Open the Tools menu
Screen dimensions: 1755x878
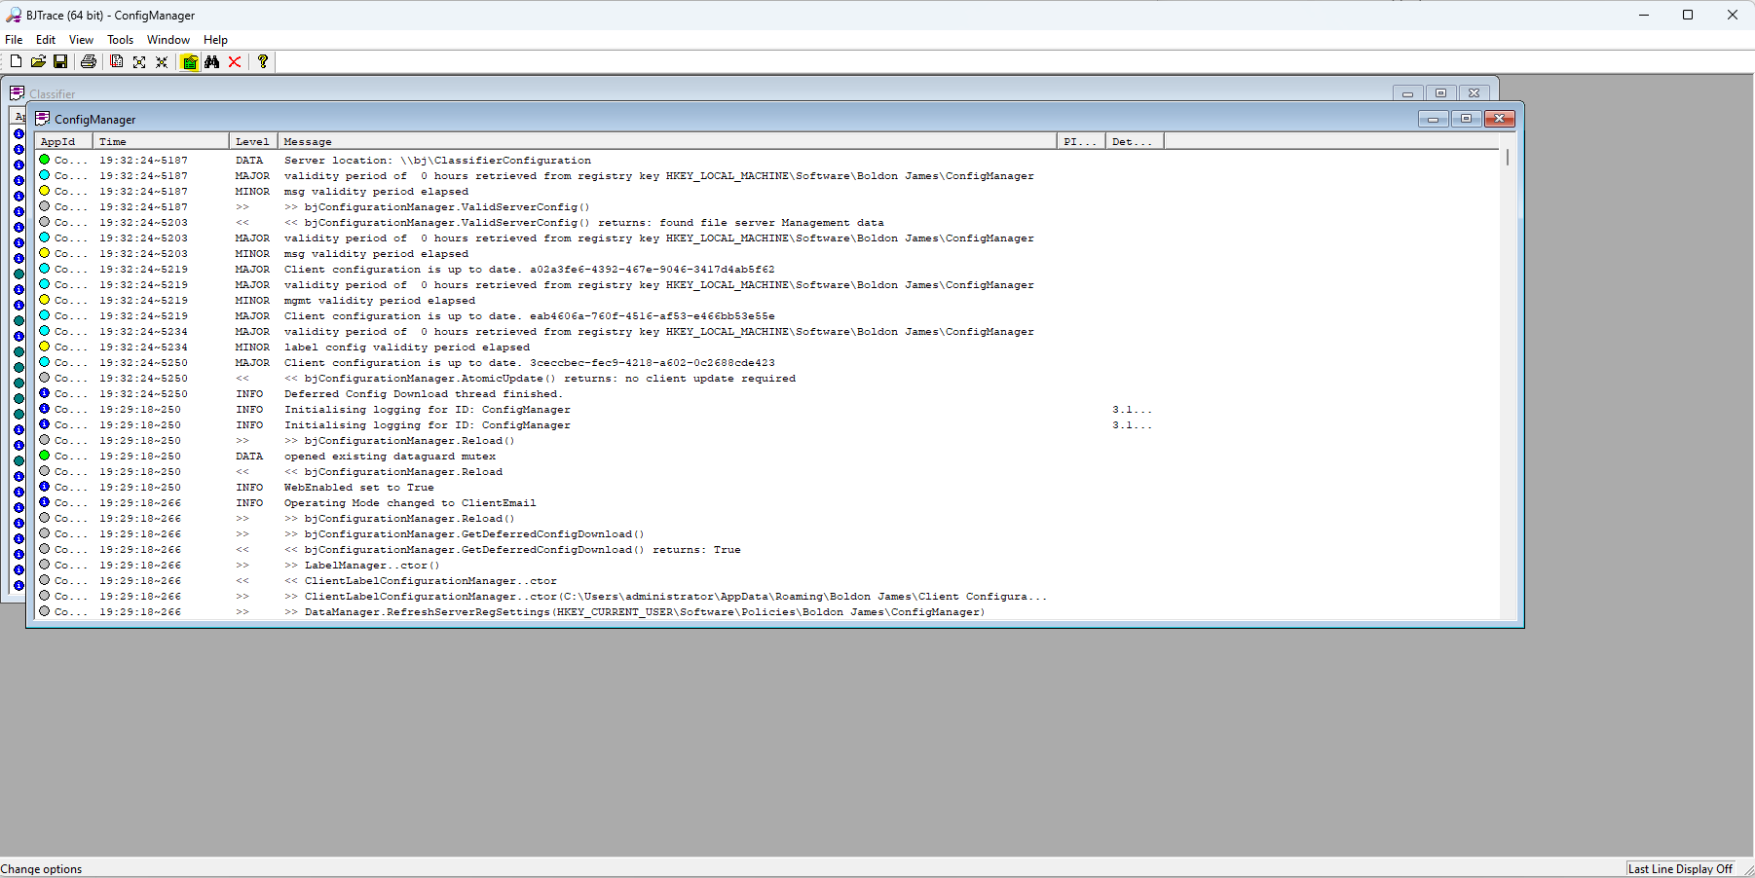click(120, 40)
